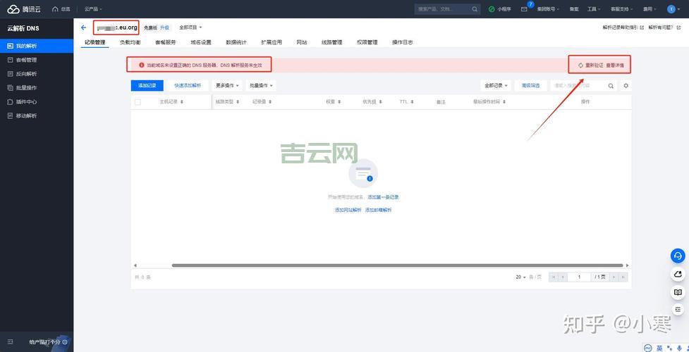Image resolution: width=689 pixels, height=352 pixels.
Task: Open the 总览 home overview
Action: (x=61, y=8)
